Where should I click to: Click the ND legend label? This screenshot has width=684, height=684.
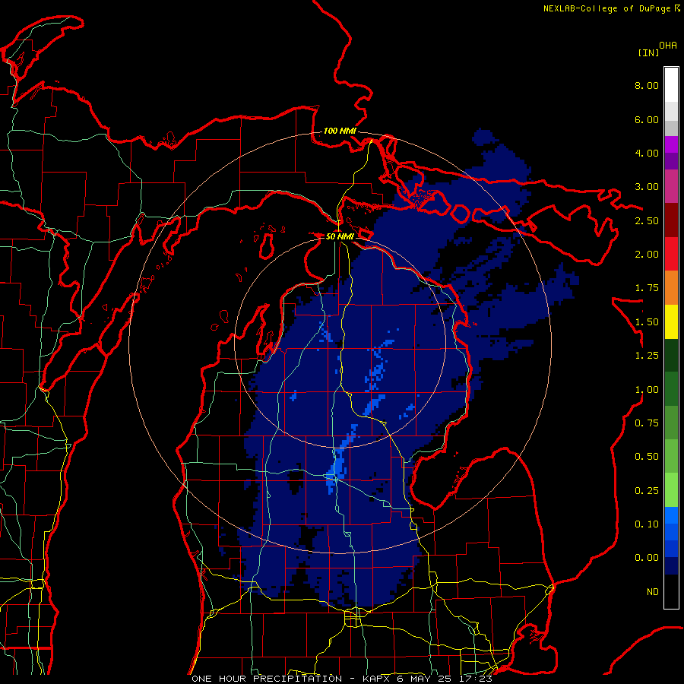pos(653,592)
